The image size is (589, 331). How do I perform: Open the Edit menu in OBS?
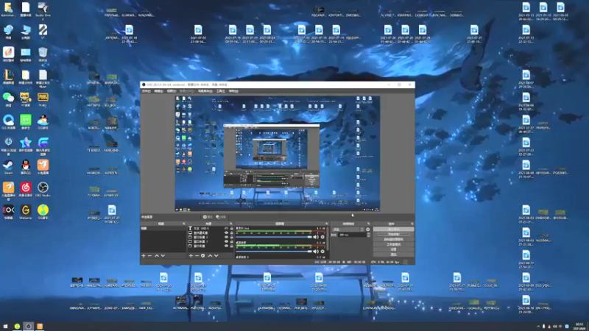click(x=158, y=90)
